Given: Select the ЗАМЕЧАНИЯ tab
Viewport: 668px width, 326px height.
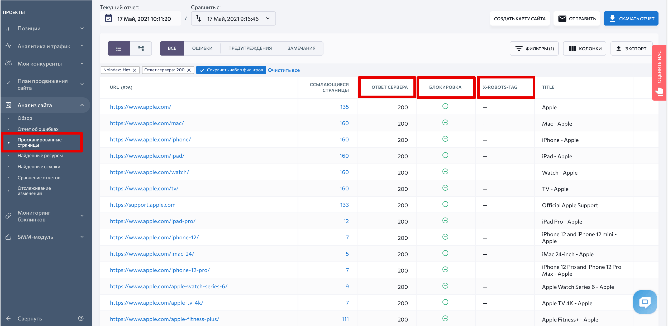Looking at the screenshot, I should tap(302, 48).
